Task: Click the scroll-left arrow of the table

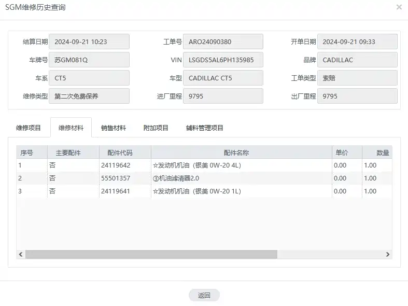Action: coord(21,254)
